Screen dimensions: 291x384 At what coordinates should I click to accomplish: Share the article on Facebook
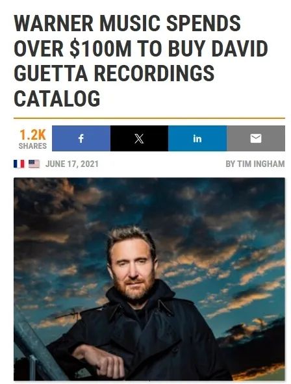pos(81,138)
